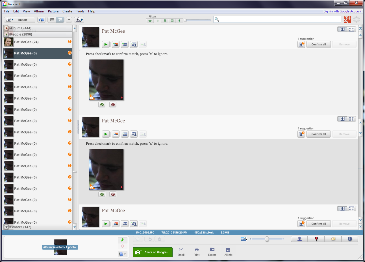
Task: Adjust the date range filter slider
Action: [185, 20]
